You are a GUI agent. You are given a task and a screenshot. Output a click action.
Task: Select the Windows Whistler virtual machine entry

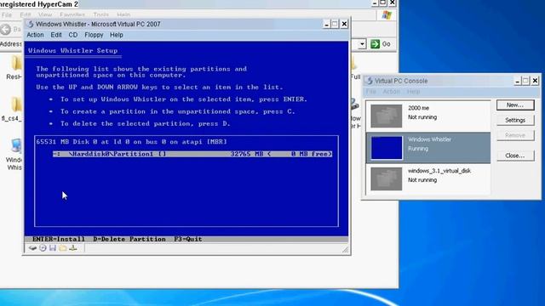pos(428,147)
